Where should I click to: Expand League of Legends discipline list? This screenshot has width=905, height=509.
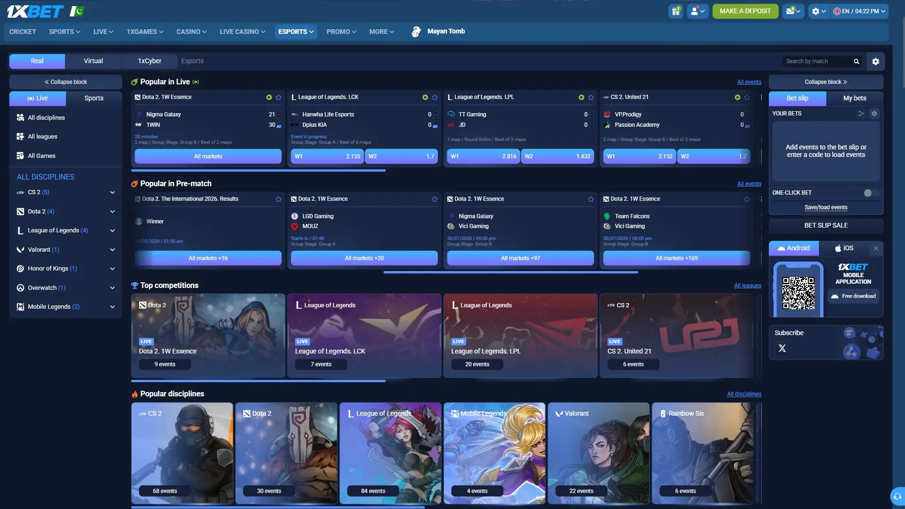tap(112, 230)
